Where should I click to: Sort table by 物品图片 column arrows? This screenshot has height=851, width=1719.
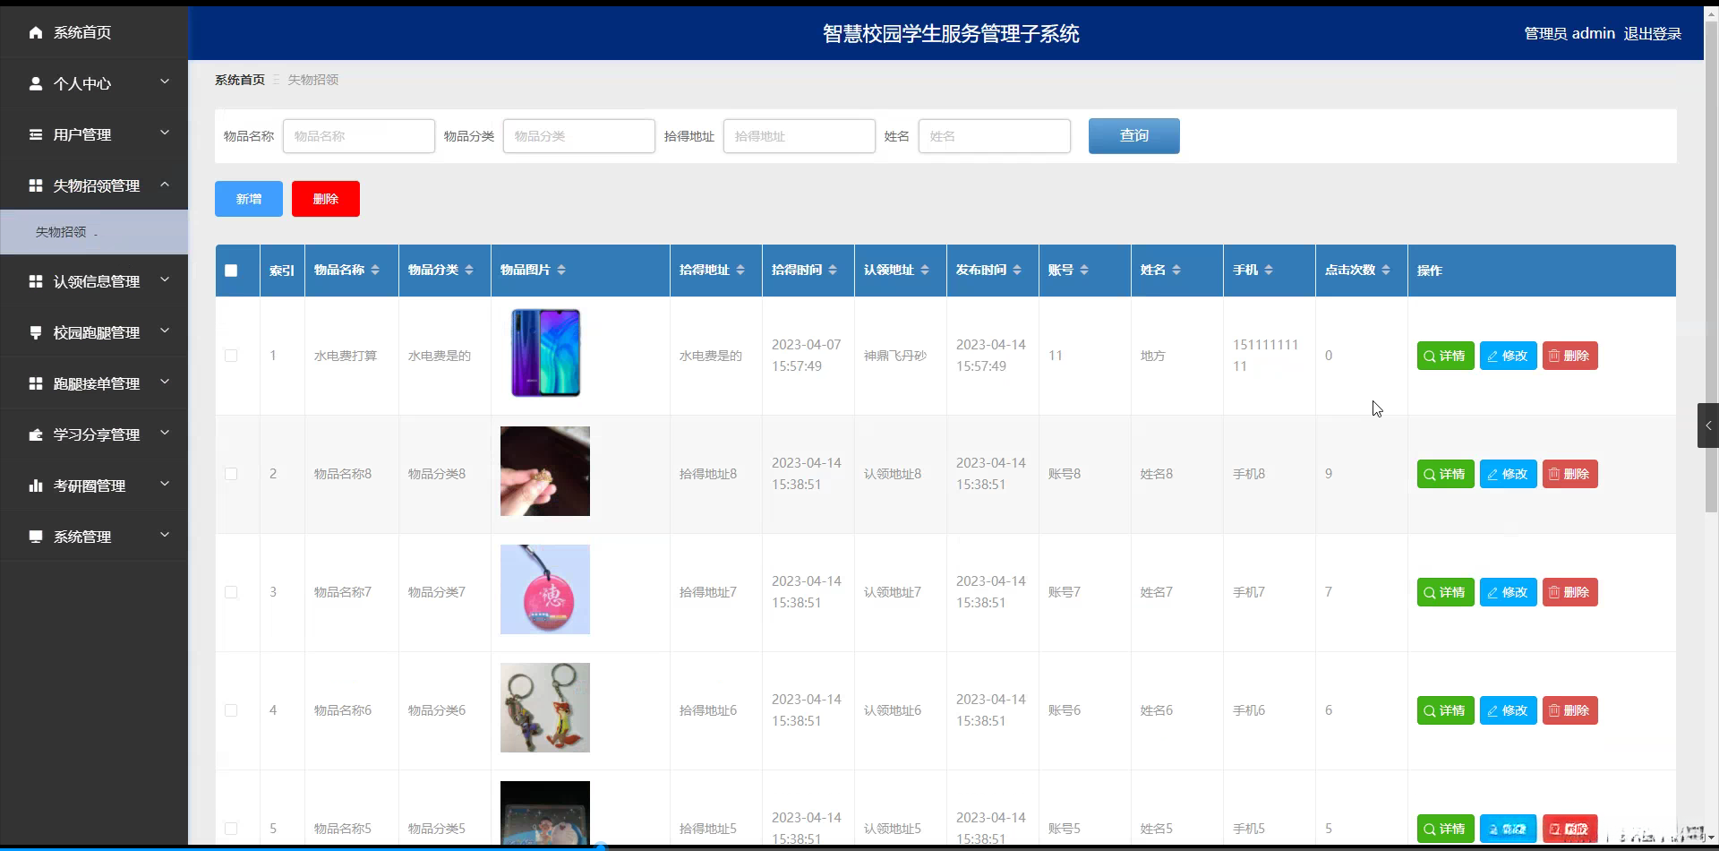coord(561,271)
